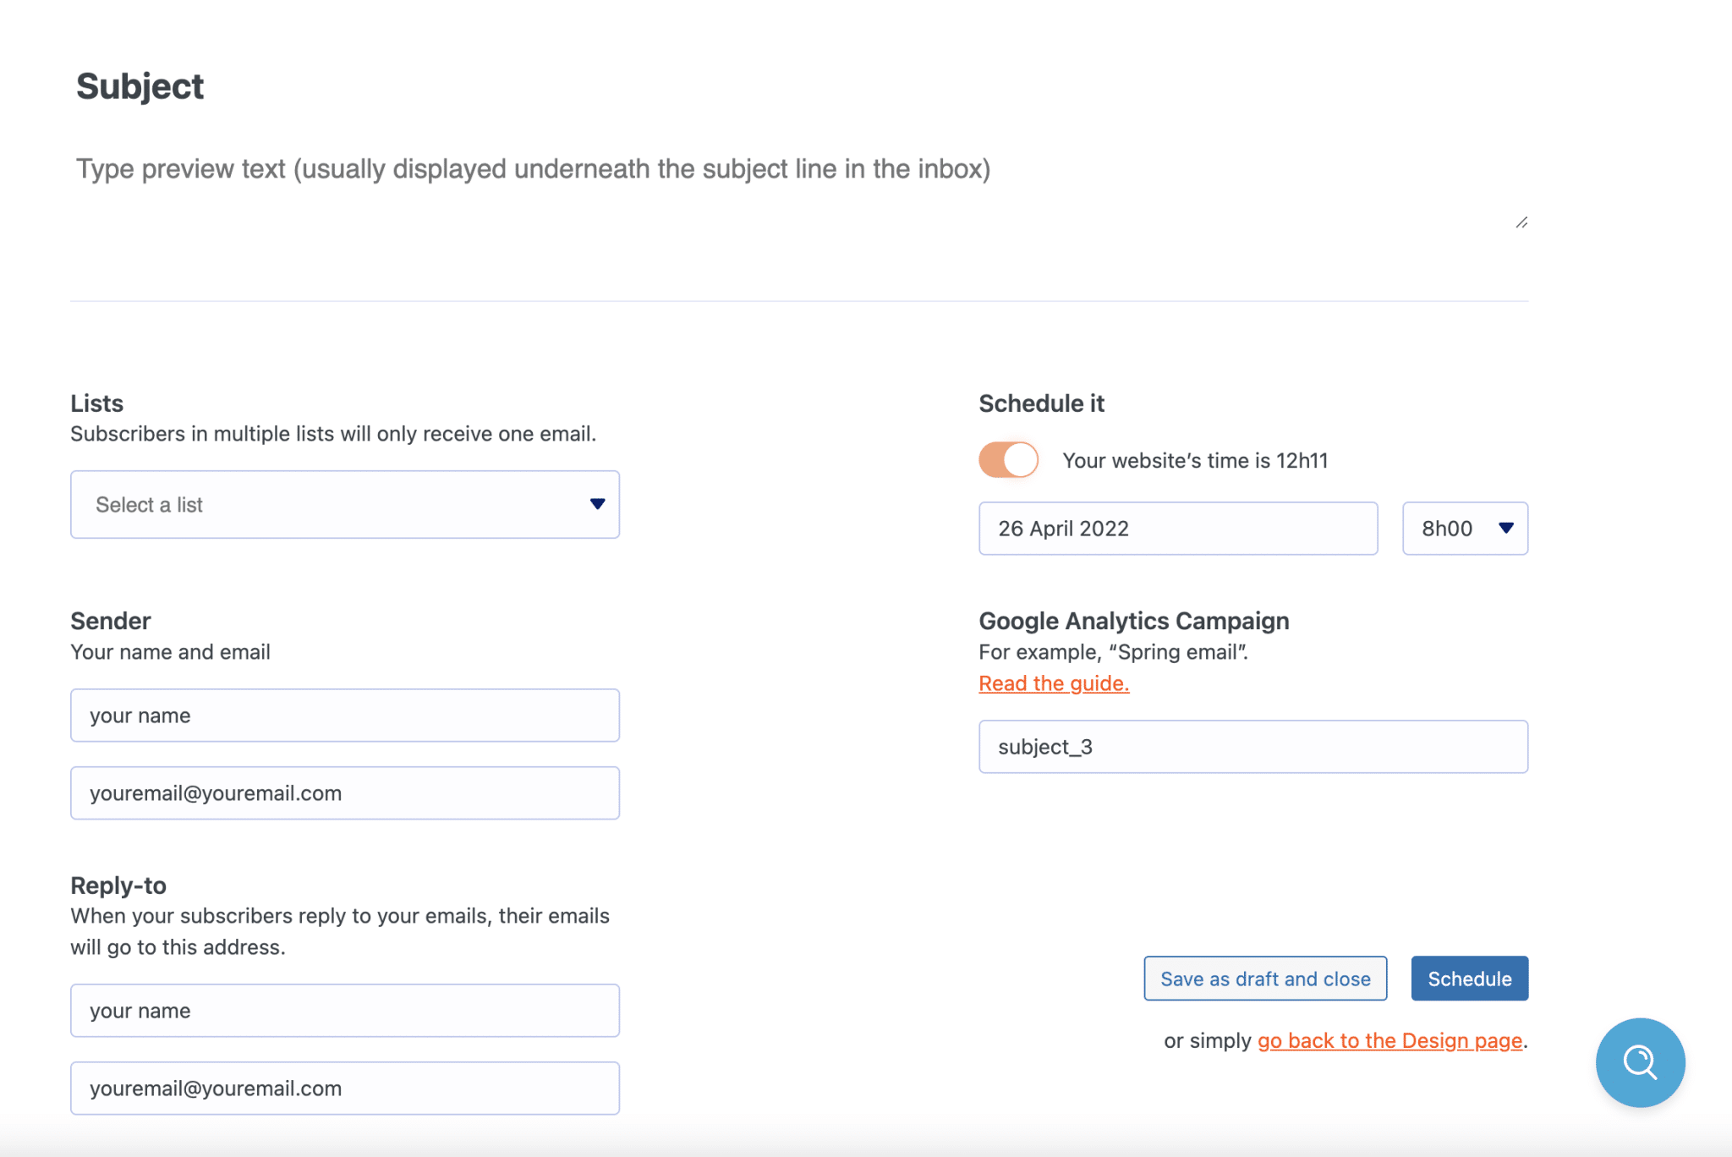
Task: Click the textarea resize handle
Action: [1521, 222]
